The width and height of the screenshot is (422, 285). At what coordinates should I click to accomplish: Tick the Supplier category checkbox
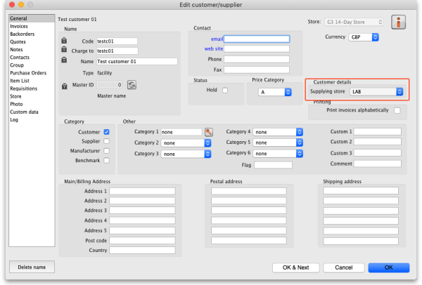(106, 141)
